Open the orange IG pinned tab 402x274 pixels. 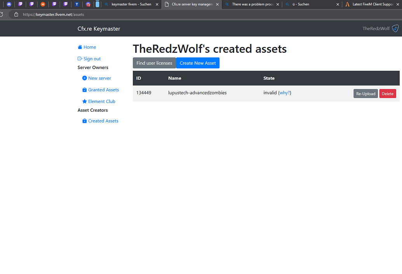pos(43,4)
